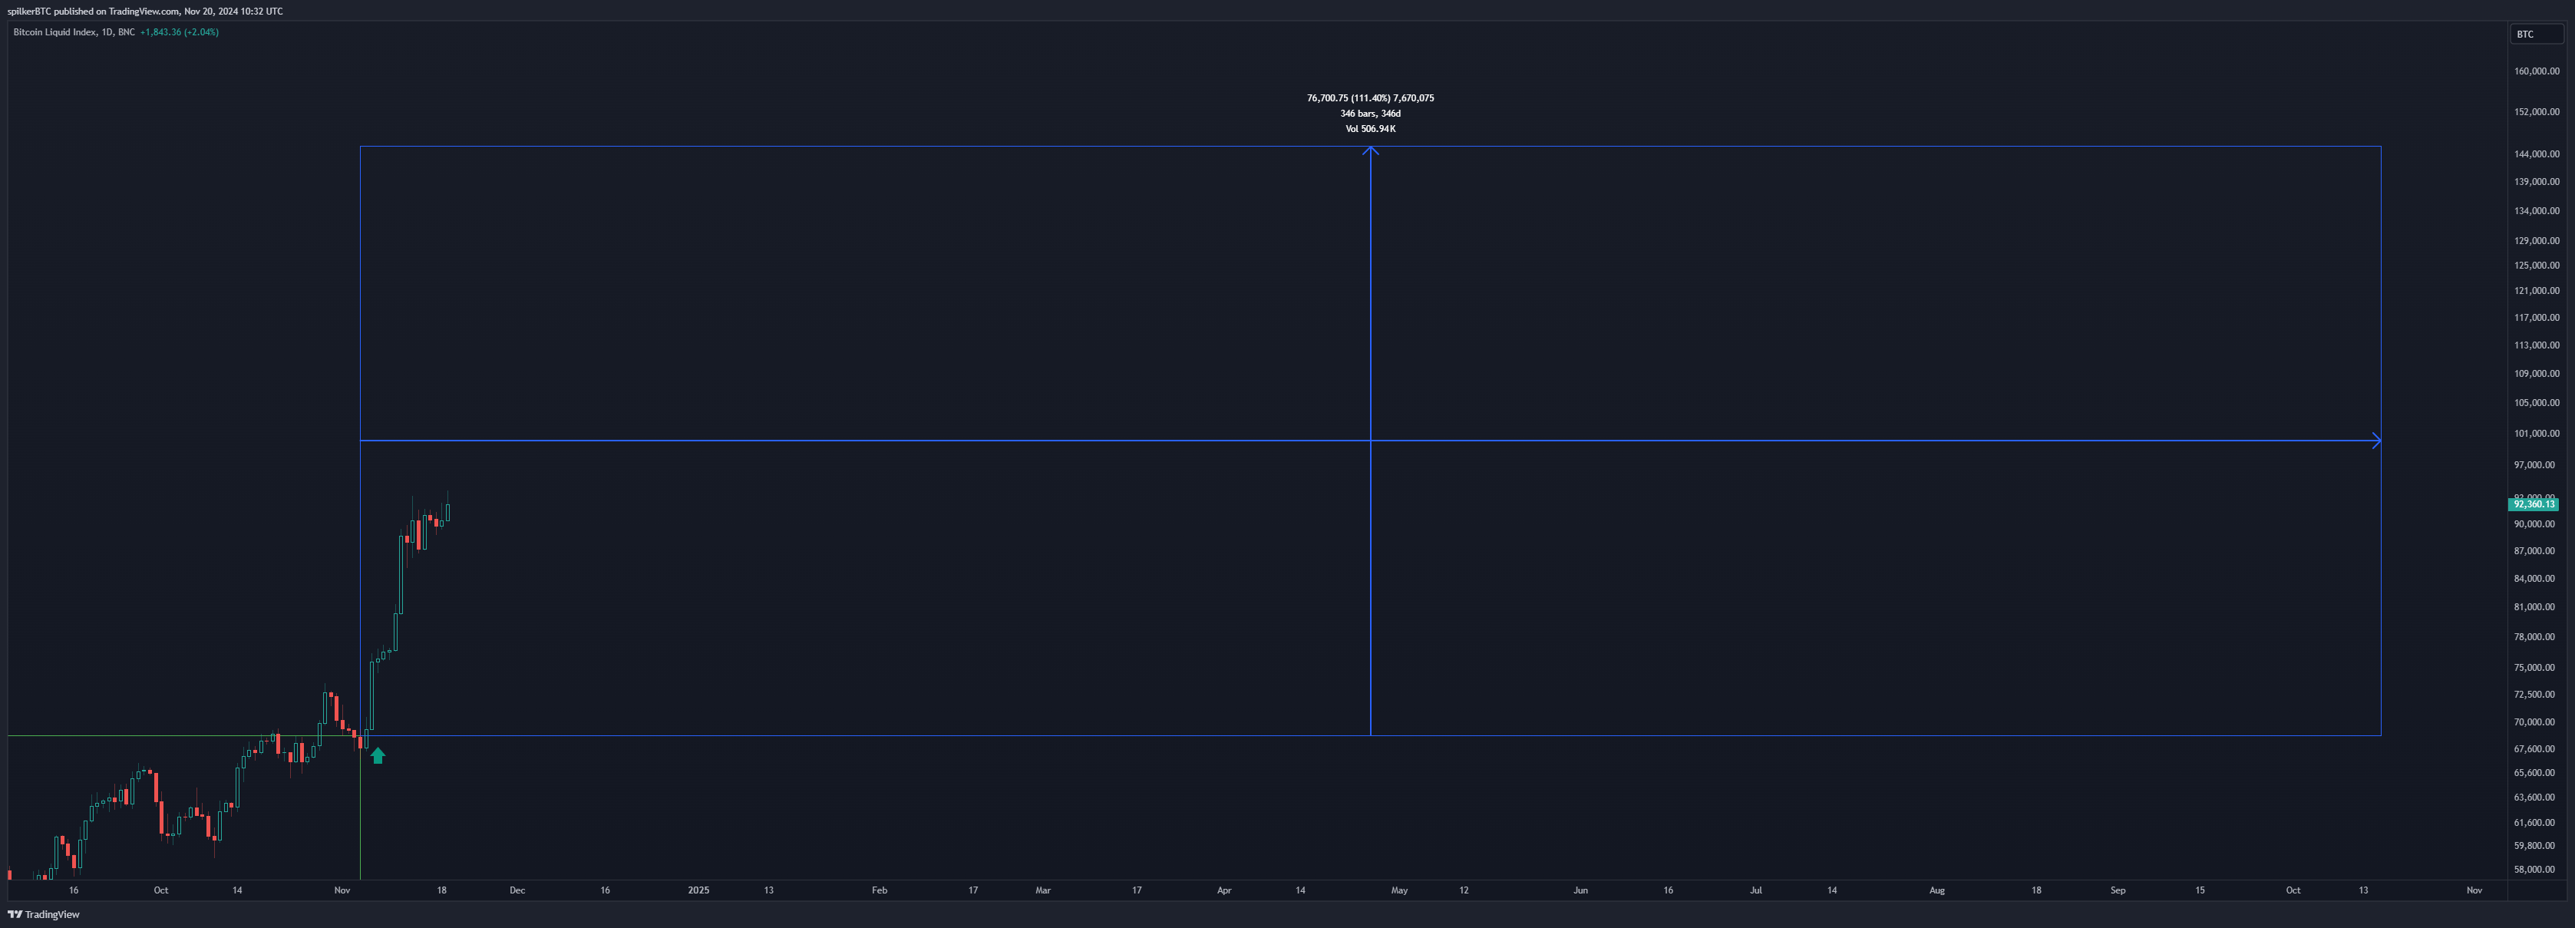Click the 346 bars, 346d measurement line
2575x928 pixels.
click(1371, 113)
